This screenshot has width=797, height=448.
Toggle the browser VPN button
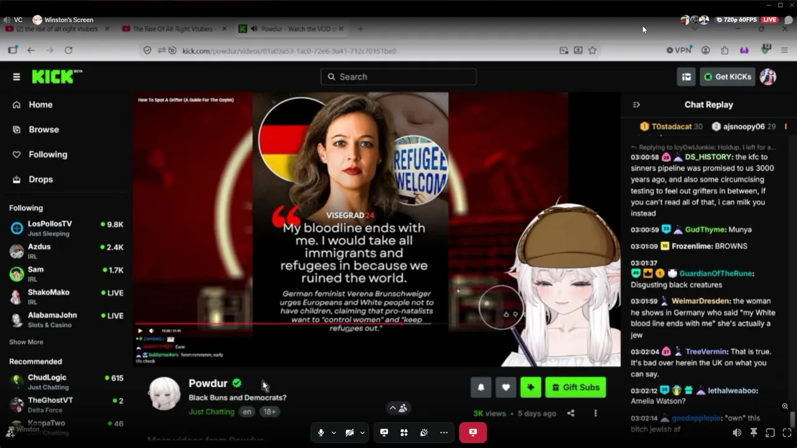(x=679, y=50)
